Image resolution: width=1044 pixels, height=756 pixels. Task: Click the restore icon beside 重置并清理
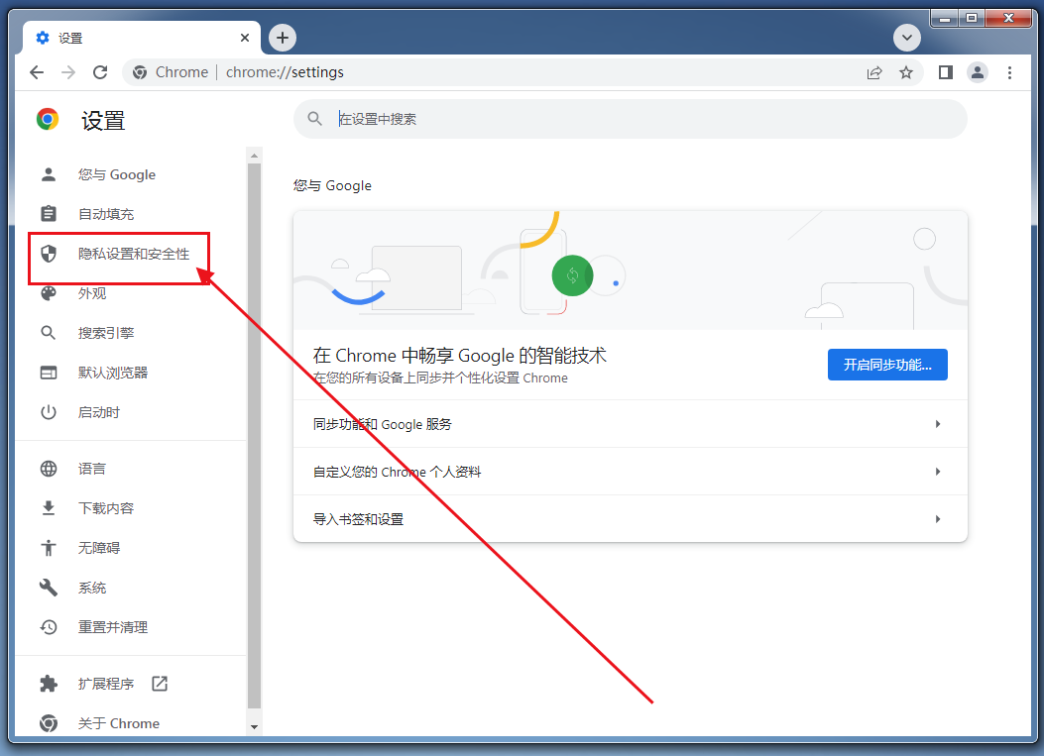(49, 627)
